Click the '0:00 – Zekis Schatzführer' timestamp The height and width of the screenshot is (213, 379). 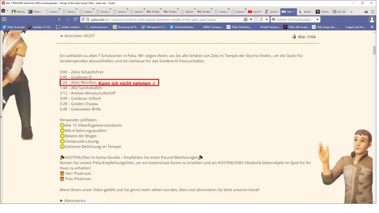pyautogui.click(x=81, y=72)
